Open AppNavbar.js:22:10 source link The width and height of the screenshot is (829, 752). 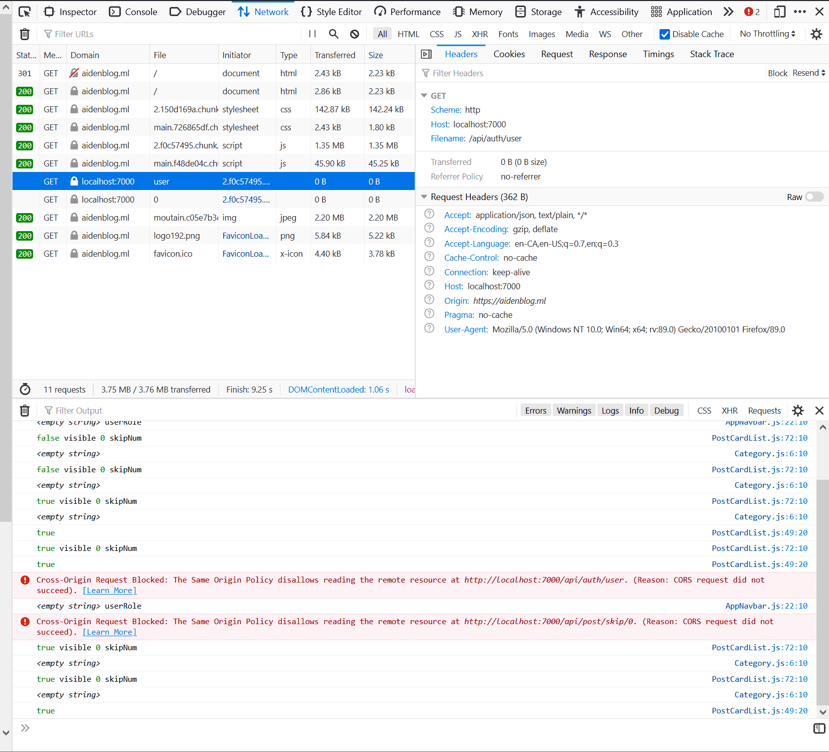[x=766, y=606]
